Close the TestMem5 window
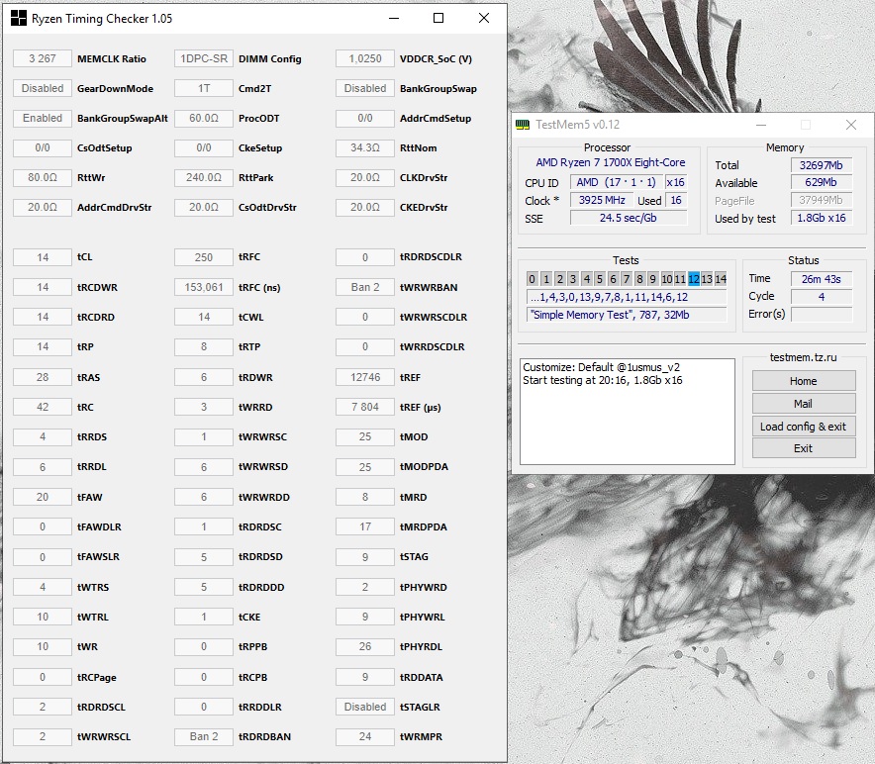This screenshot has height=764, width=875. pos(851,125)
